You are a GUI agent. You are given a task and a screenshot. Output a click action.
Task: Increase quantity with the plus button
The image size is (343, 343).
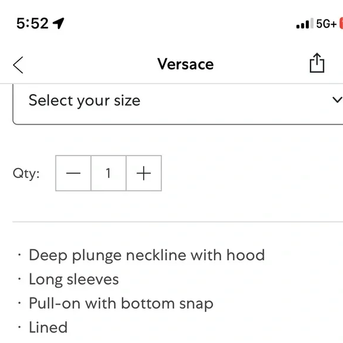[x=144, y=173]
